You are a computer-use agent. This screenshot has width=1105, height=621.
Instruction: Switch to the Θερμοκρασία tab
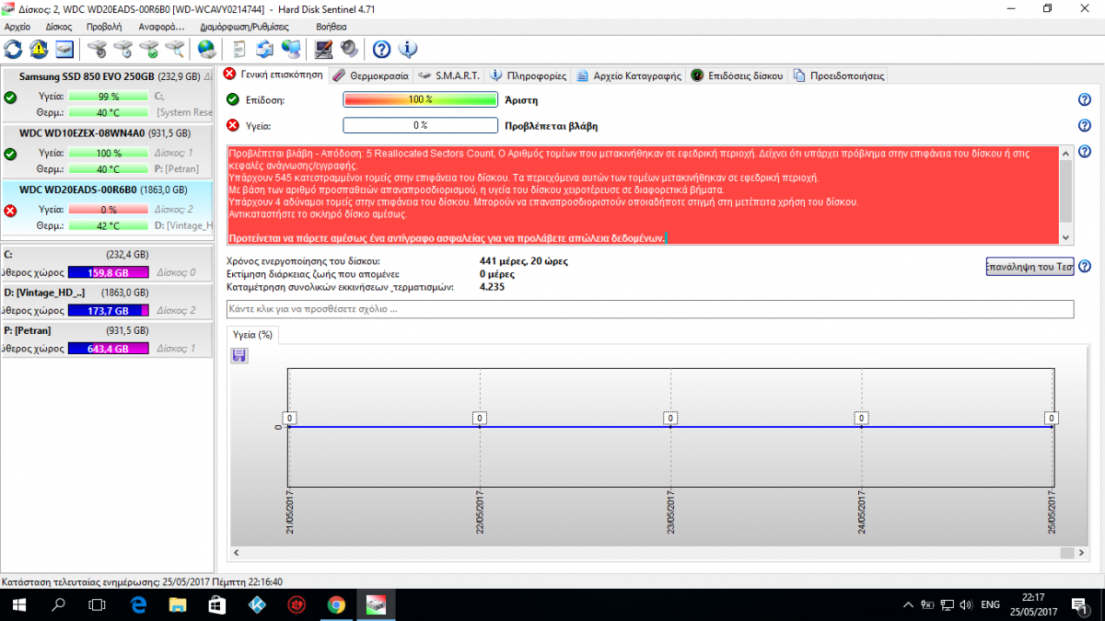(x=371, y=75)
